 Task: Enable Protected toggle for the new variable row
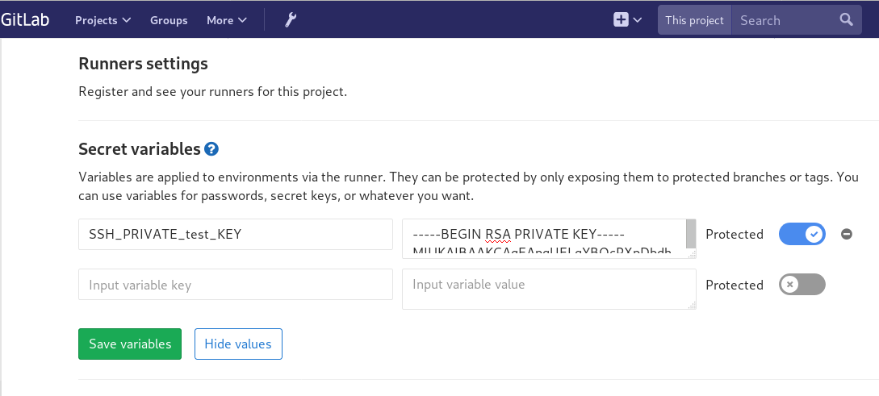click(802, 284)
